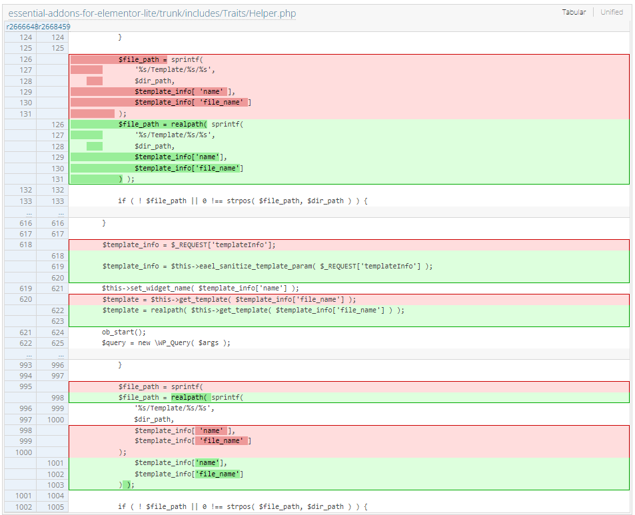
Task: Select the strpos condition line 133
Action: tap(233, 201)
